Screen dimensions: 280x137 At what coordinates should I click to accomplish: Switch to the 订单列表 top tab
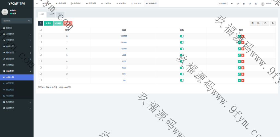point(106,4)
